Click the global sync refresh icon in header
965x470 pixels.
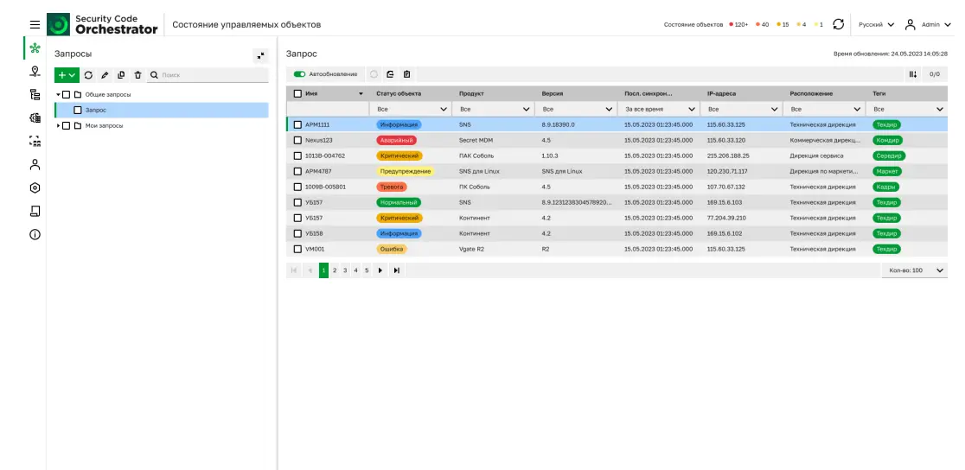point(838,24)
